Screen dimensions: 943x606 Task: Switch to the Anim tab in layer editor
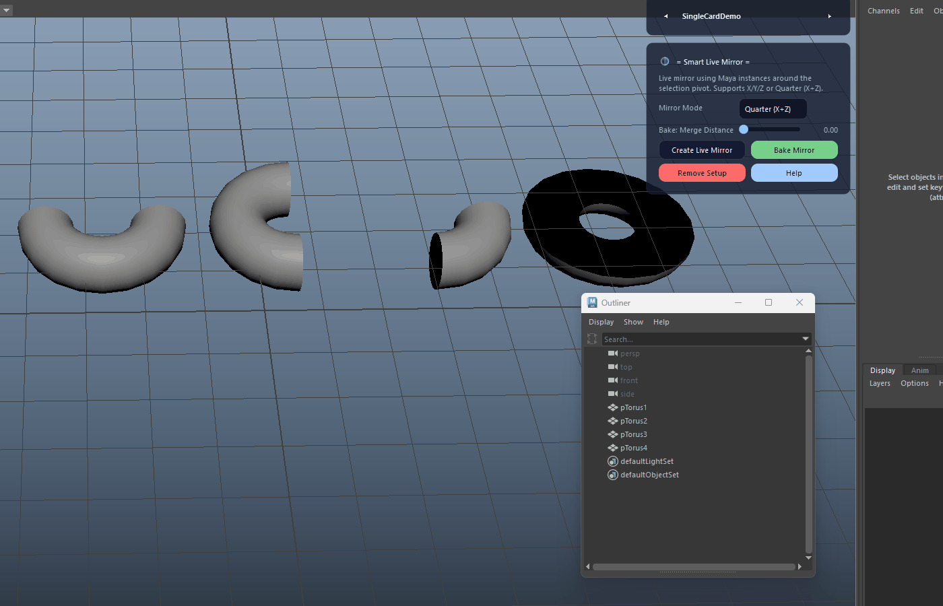tap(919, 370)
